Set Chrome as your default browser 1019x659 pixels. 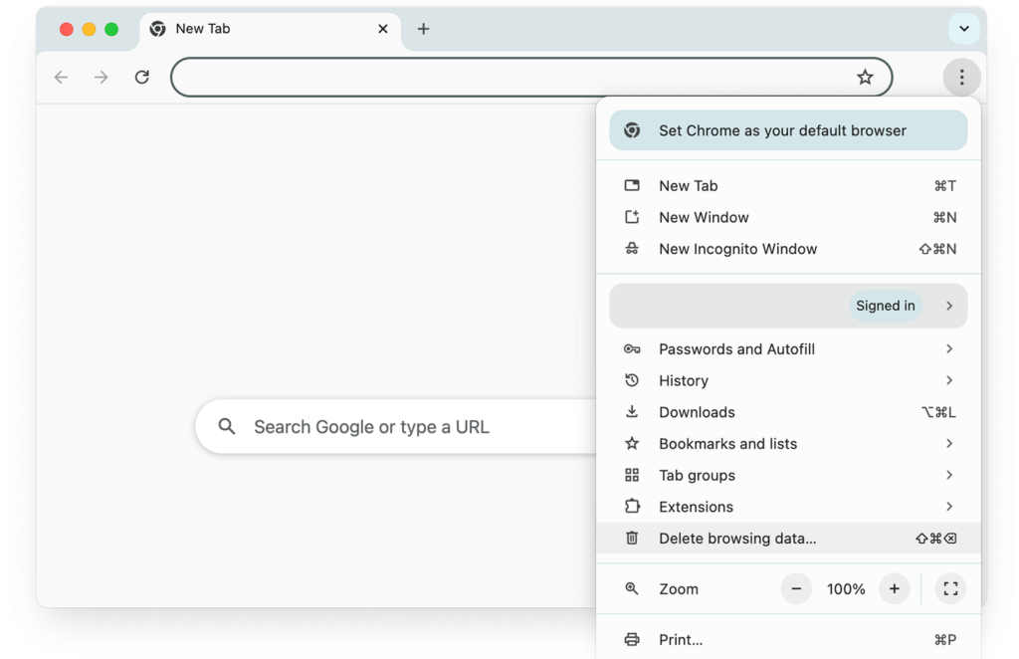[788, 130]
